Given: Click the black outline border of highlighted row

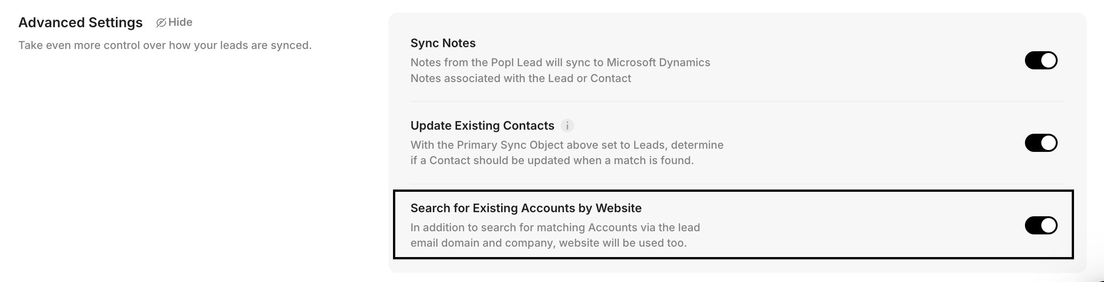Looking at the screenshot, I should [x=732, y=258].
